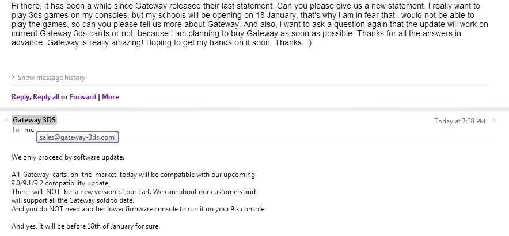Click the purple divider between messages
509x236 pixels.
click(254, 109)
